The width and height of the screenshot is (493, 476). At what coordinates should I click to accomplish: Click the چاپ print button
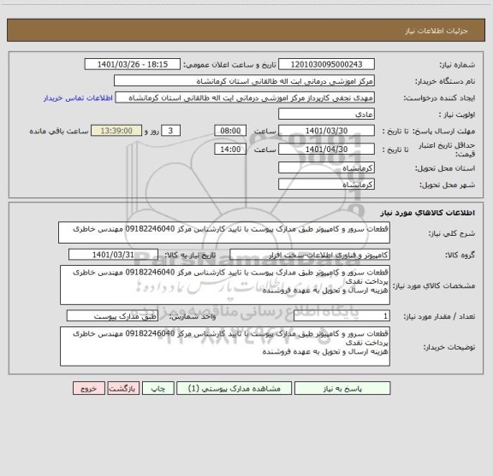(x=157, y=388)
